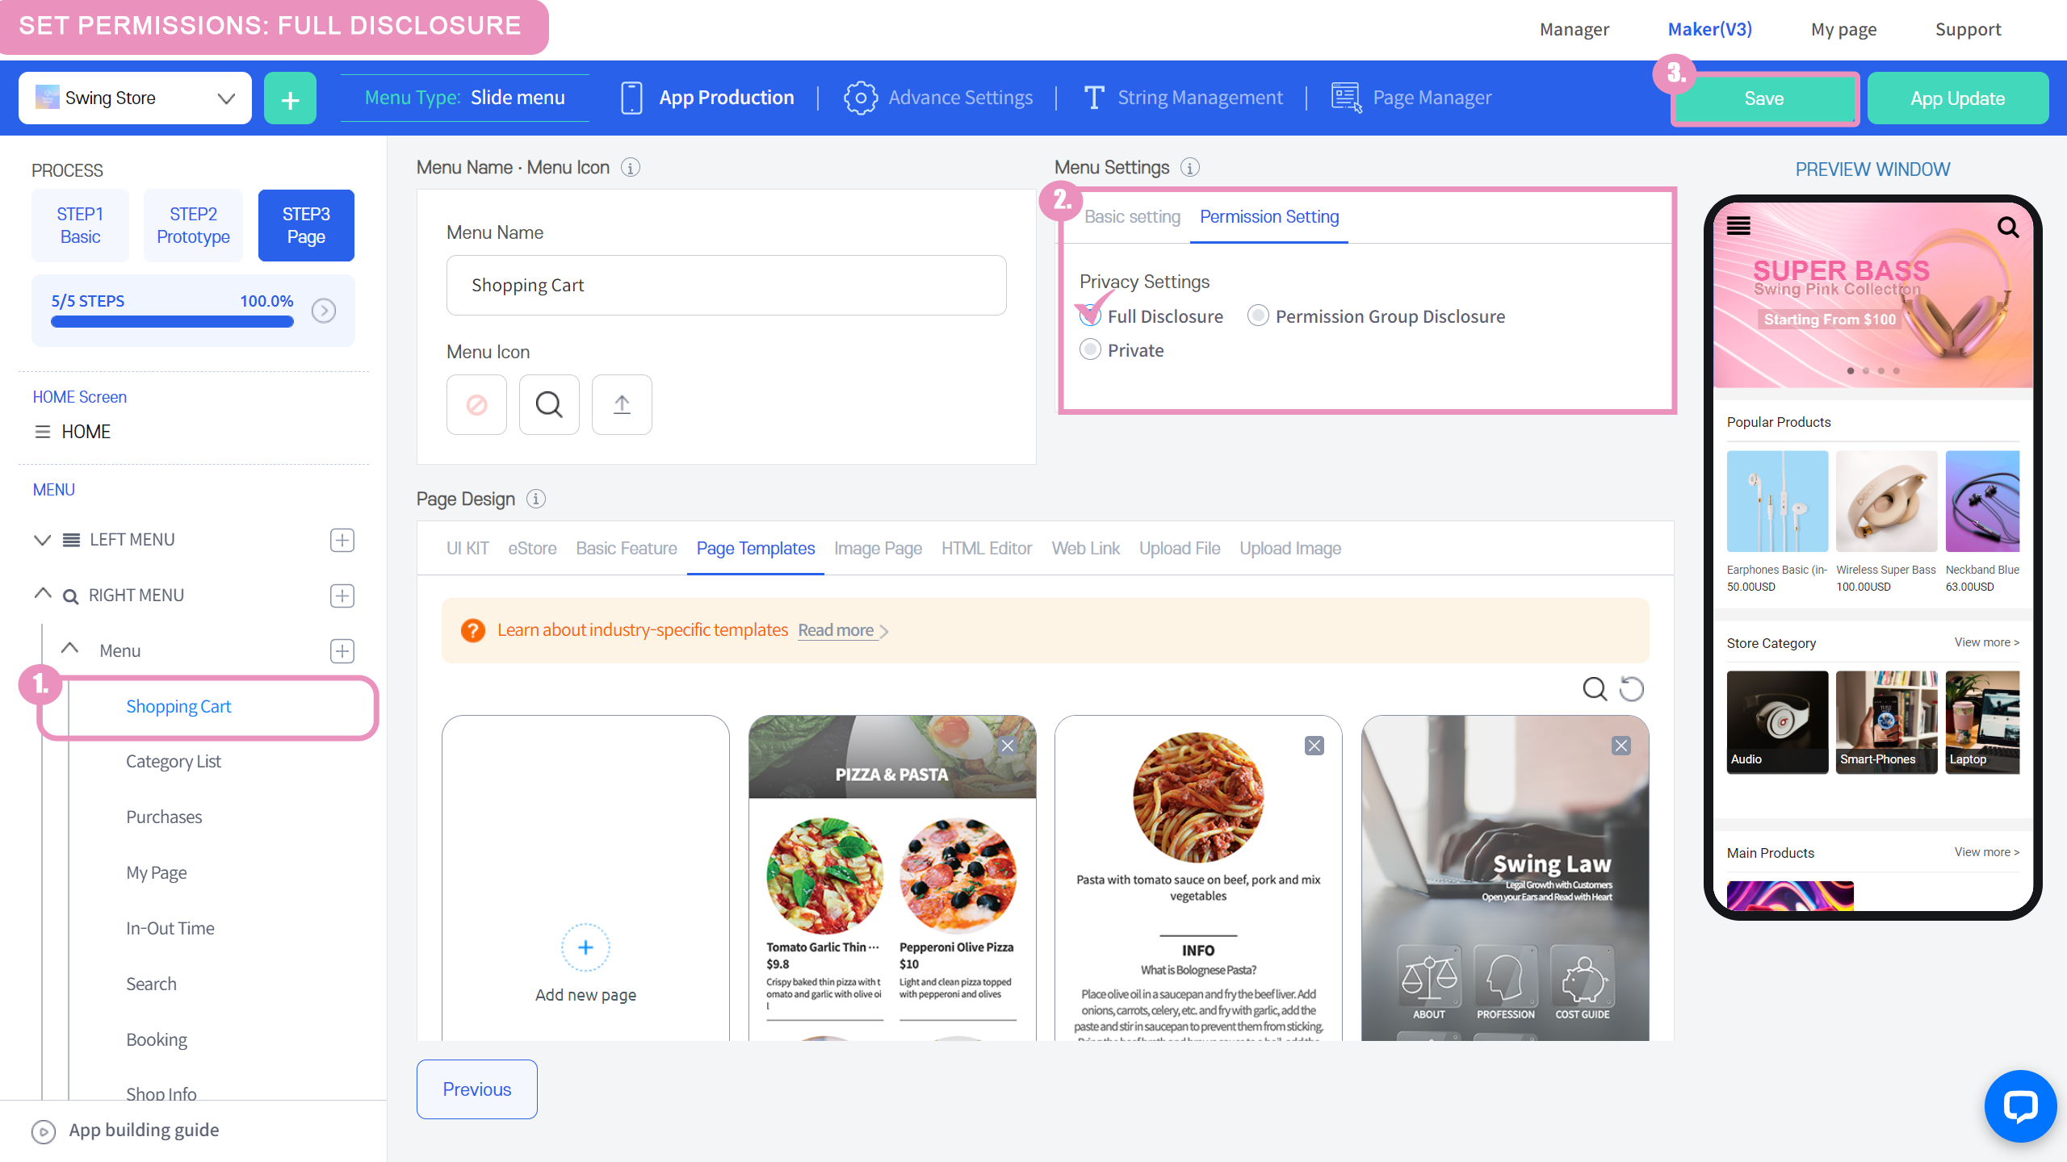Expand the LEFT MENU tree section
This screenshot has height=1162, width=2067.
tap(42, 540)
